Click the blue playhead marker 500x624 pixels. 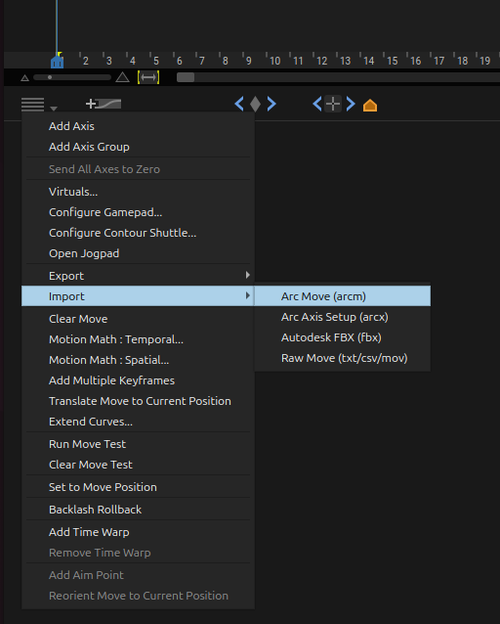pyautogui.click(x=58, y=61)
